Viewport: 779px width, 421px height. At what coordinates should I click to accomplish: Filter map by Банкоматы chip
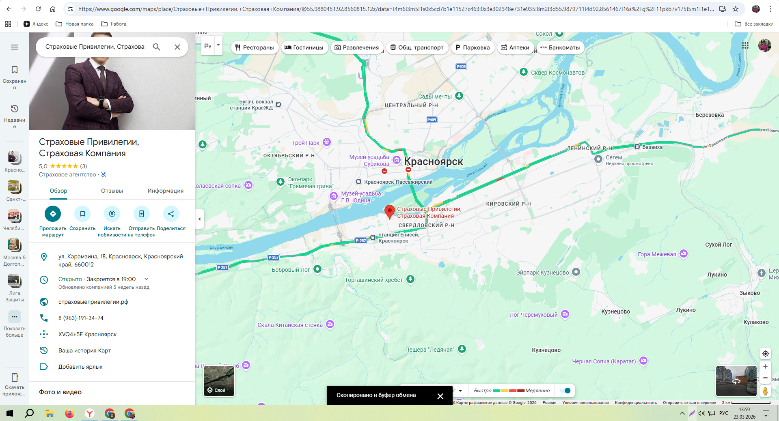(x=560, y=47)
